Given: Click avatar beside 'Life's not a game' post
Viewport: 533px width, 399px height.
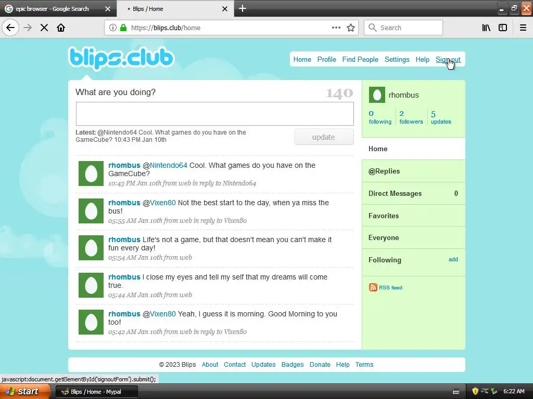Looking at the screenshot, I should click(91, 248).
